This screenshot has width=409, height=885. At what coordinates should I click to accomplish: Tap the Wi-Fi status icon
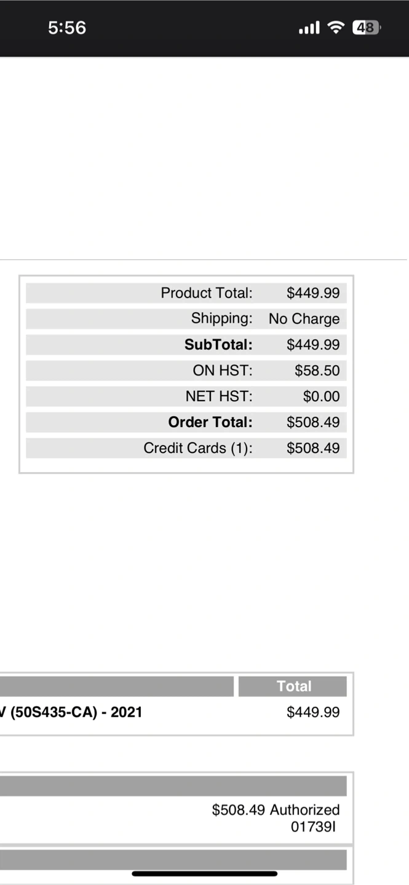(x=336, y=28)
